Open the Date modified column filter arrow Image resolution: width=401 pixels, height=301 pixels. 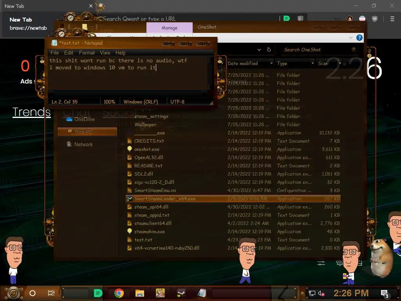[271, 63]
